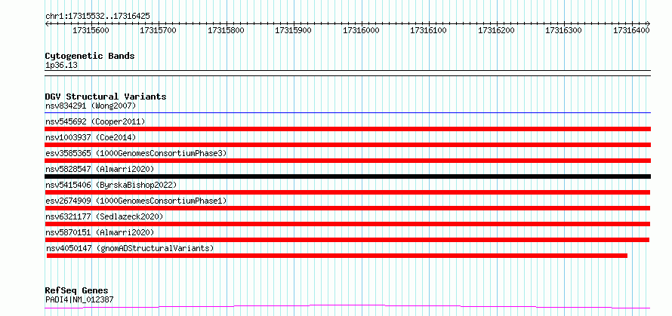Select ruler position 17315600

click(91, 30)
